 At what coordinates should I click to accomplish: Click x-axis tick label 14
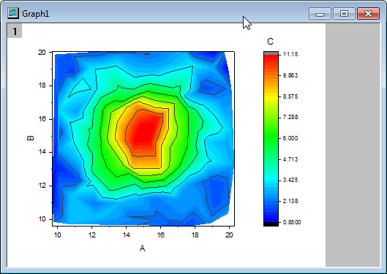point(126,235)
